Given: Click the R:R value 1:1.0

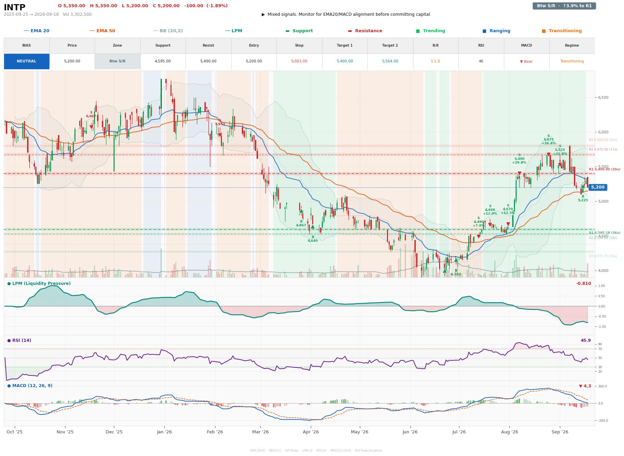Looking at the screenshot, I should (x=435, y=61).
